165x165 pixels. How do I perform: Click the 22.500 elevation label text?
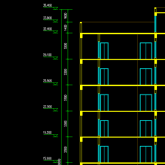[x=47, y=107]
